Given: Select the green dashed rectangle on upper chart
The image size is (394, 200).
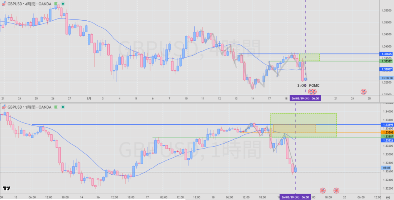Looking at the screenshot, I should click(x=310, y=57).
